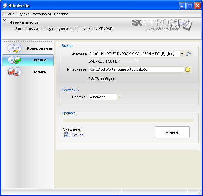Open the Профиль Automatic combo box
The width and height of the screenshot is (203, 196).
(105, 97)
